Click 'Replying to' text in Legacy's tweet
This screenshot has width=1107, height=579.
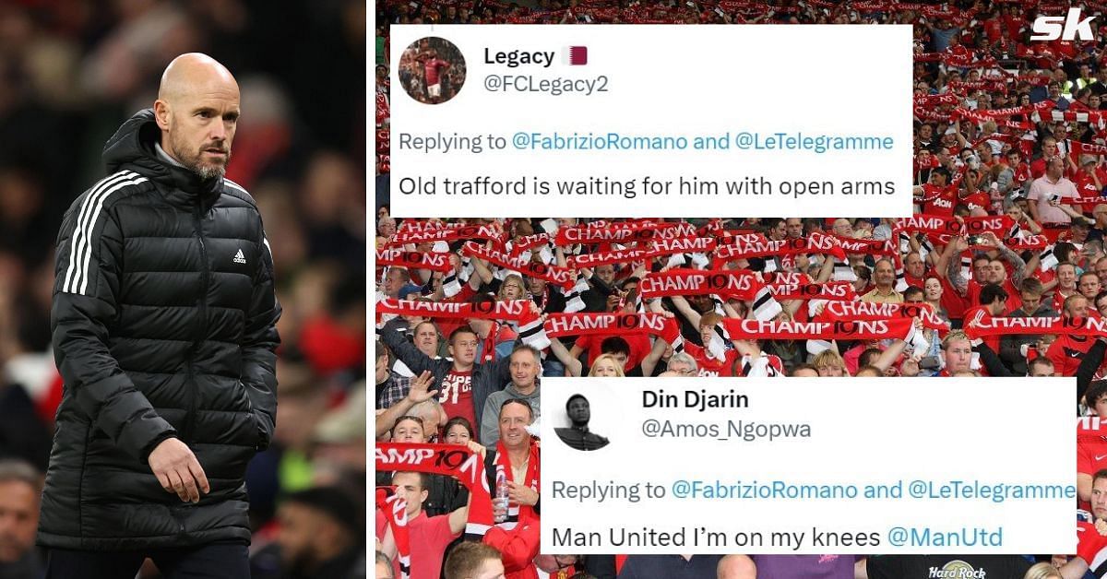coord(452,141)
